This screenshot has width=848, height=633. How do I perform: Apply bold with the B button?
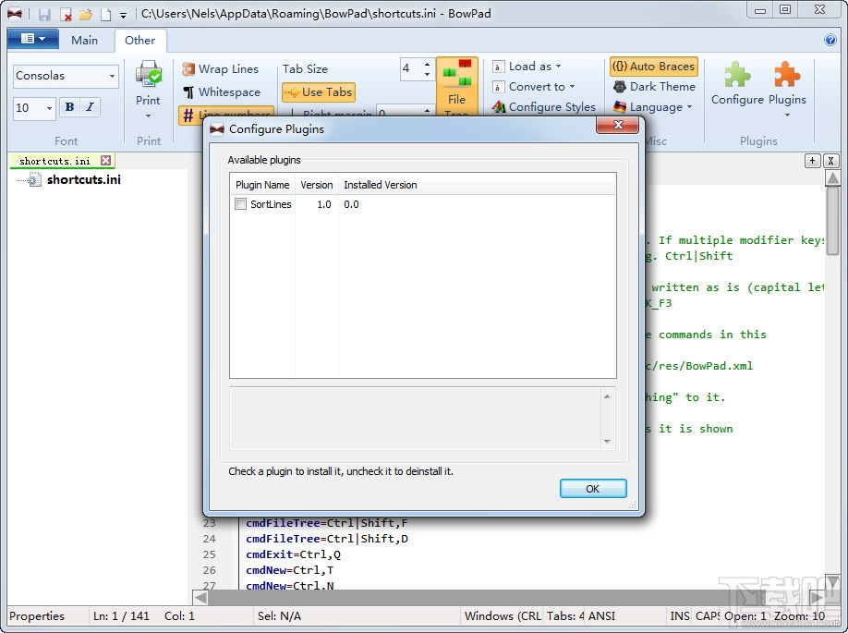point(69,107)
